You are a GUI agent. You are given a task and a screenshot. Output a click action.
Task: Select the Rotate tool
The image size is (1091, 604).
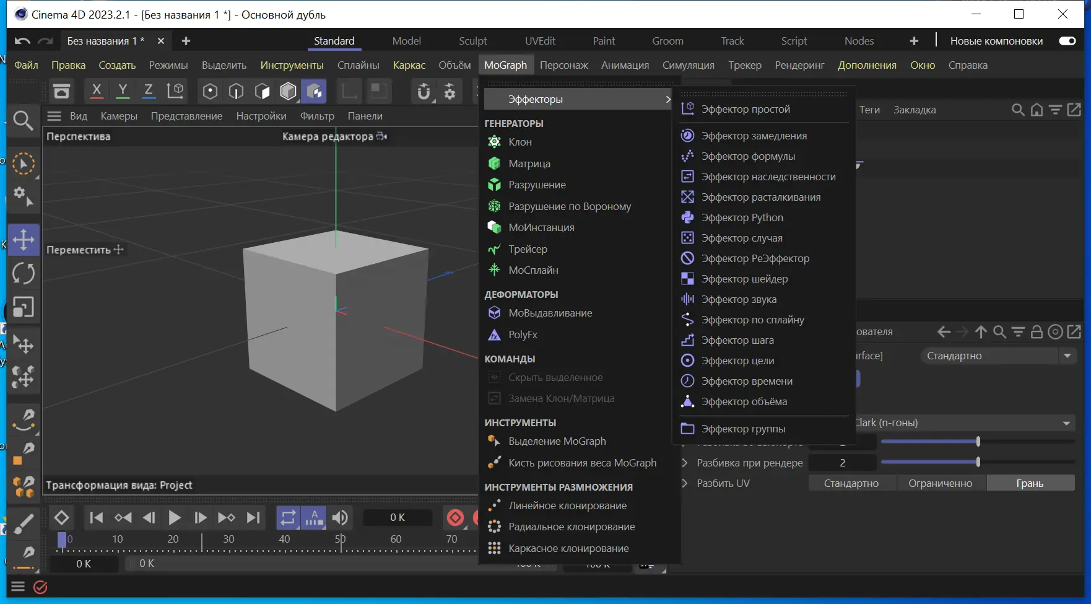24,273
